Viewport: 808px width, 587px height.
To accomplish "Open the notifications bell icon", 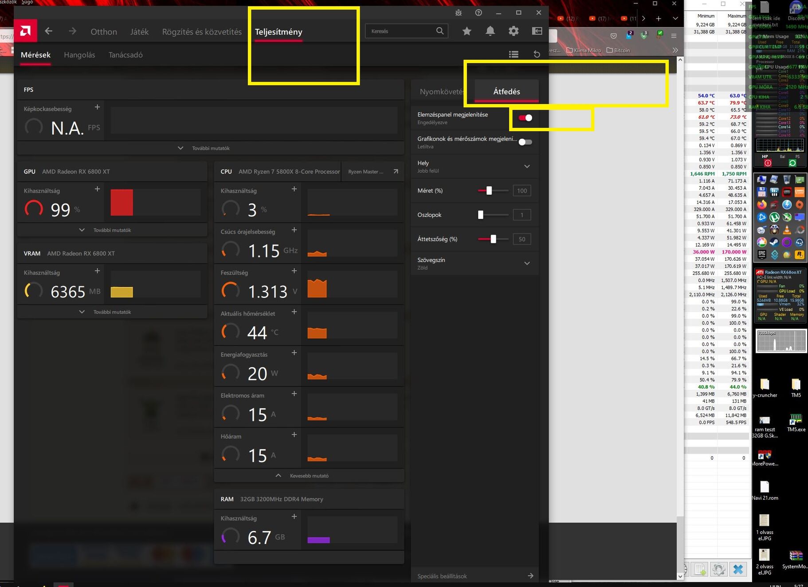I will [x=490, y=31].
